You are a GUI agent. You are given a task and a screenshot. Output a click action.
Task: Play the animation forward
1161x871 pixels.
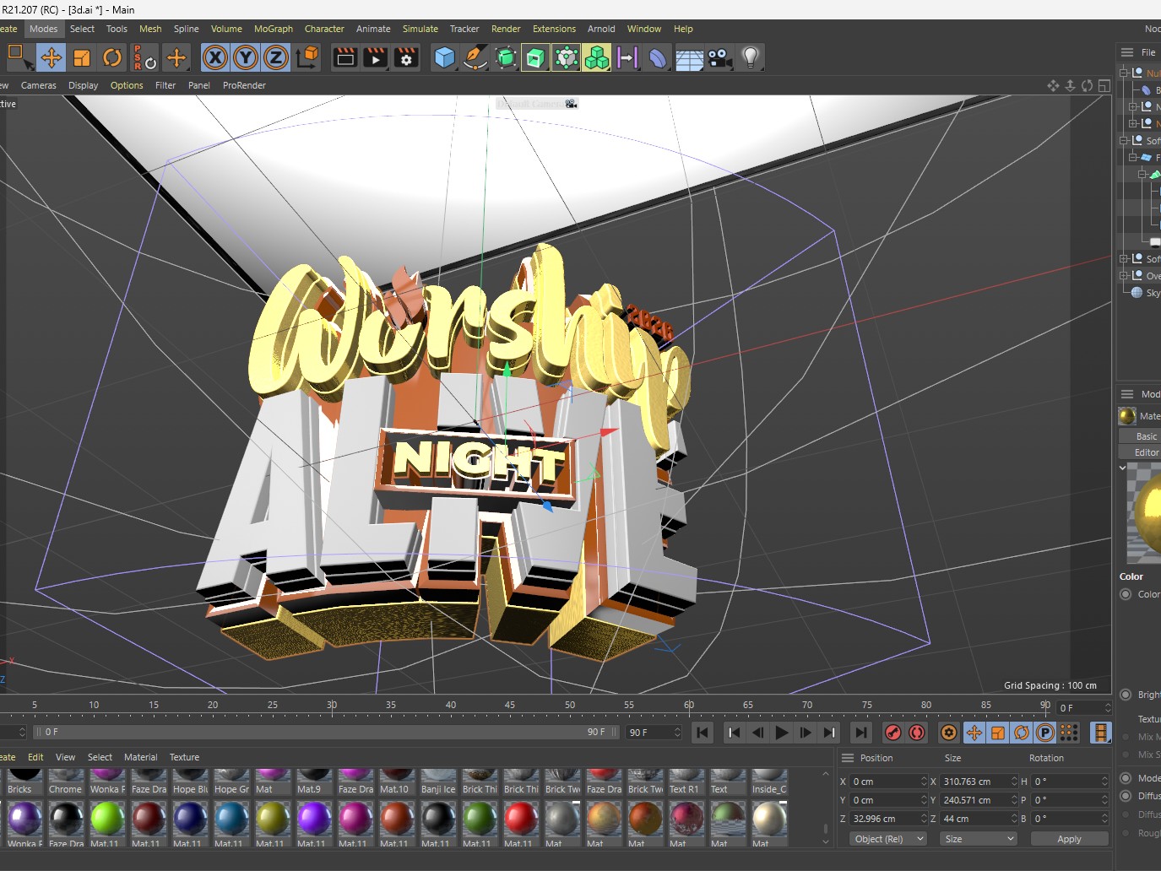782,733
